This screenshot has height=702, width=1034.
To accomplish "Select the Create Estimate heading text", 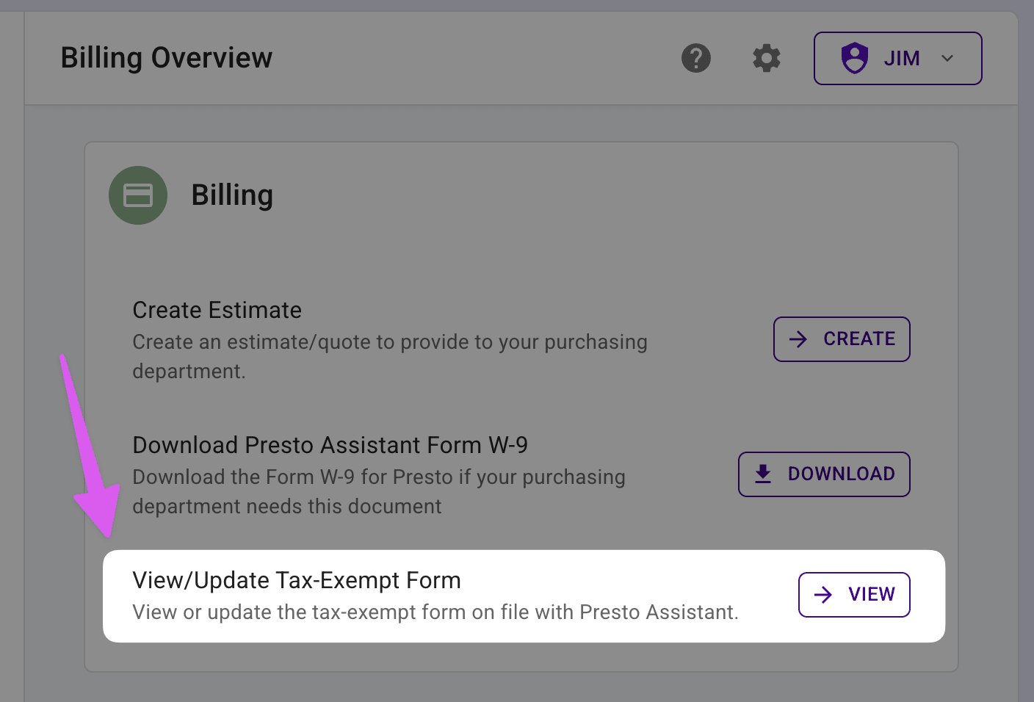I will point(217,310).
